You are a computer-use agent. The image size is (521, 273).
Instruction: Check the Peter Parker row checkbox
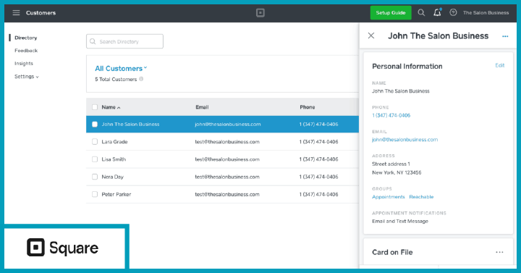95,194
